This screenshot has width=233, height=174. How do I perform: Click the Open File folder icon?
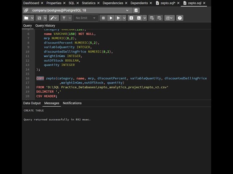tap(26, 18)
